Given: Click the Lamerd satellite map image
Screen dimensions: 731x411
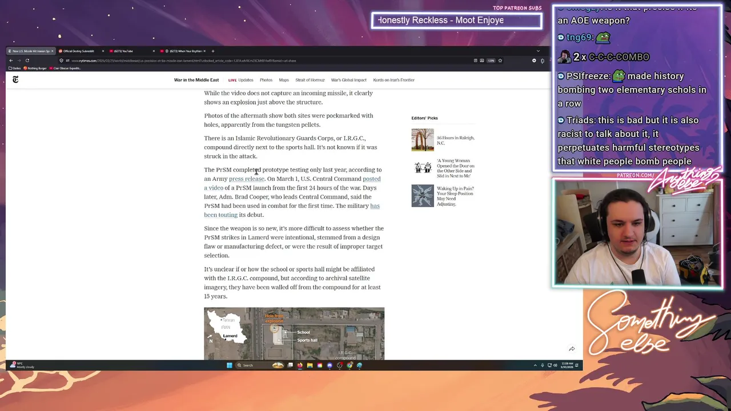Looking at the screenshot, I should [294, 334].
